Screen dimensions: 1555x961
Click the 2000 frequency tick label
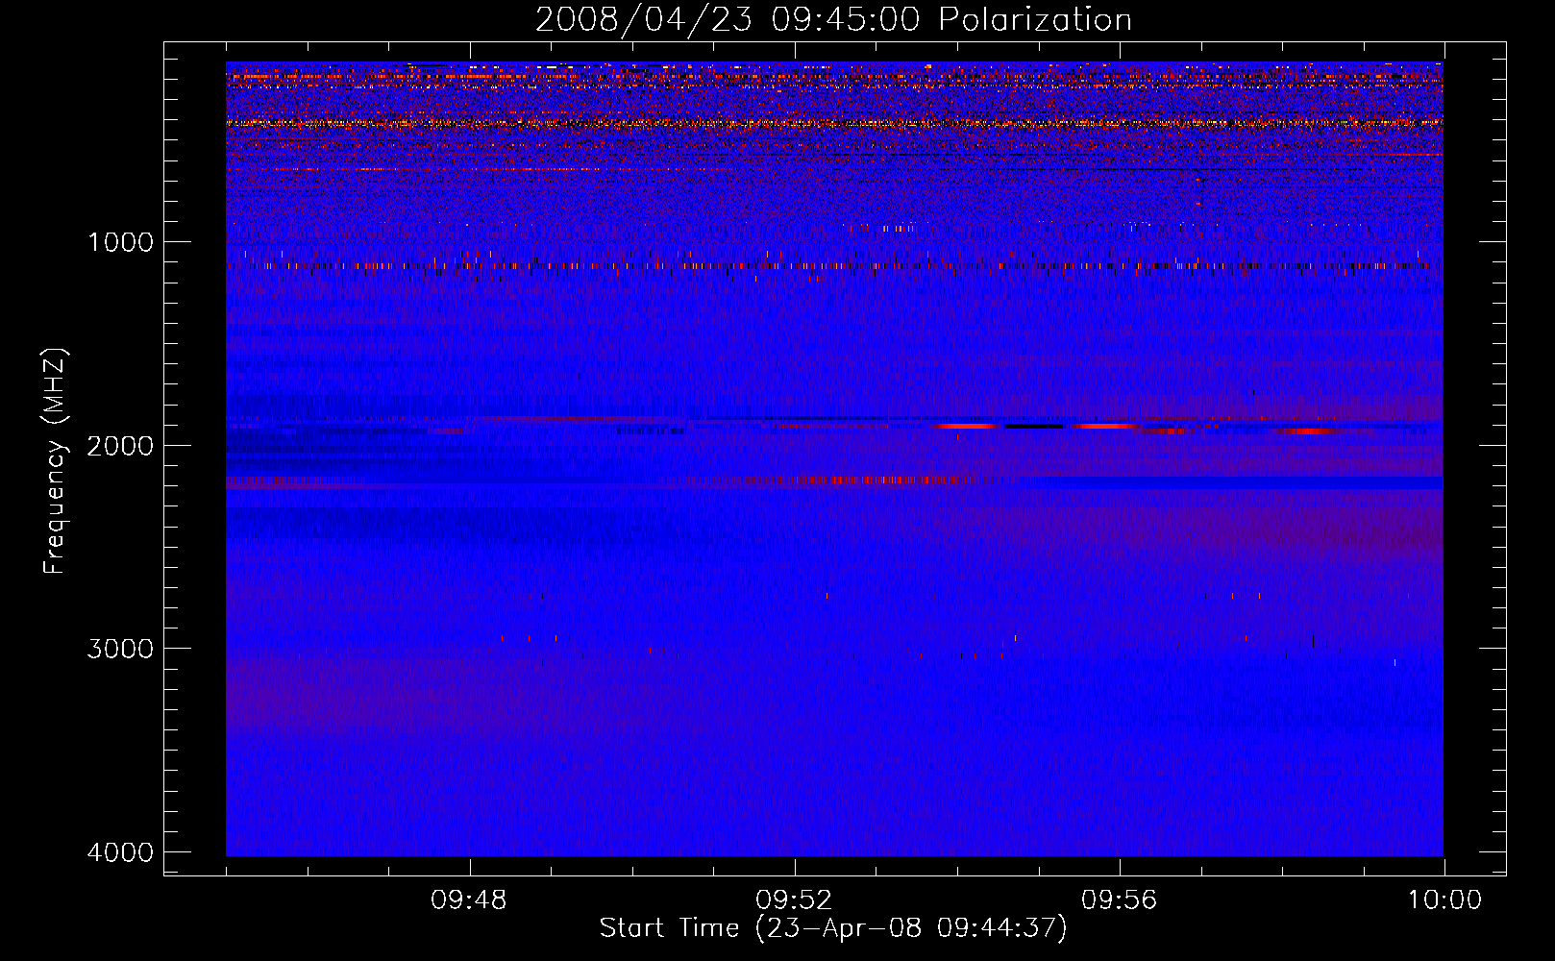coord(120,445)
